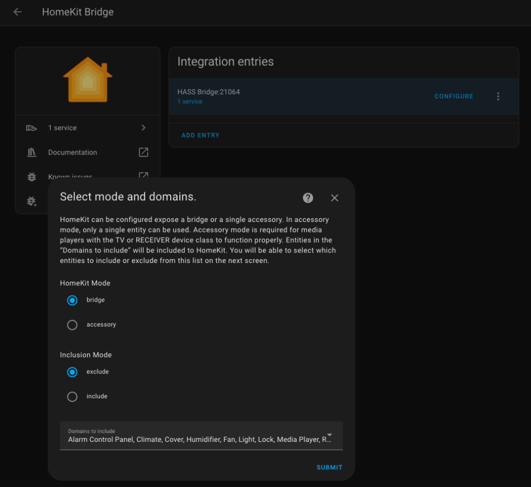The width and height of the screenshot is (531, 487).
Task: Close the Select mode dialog
Action: 334,198
